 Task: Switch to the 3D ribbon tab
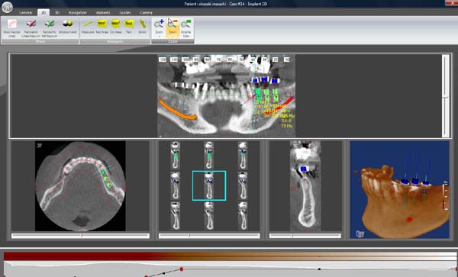click(57, 12)
